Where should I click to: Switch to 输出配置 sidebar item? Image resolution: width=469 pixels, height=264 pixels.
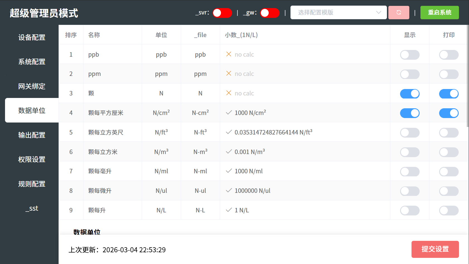(x=32, y=135)
